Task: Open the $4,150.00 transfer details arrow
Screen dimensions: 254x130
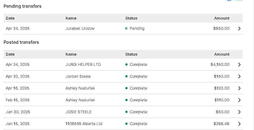Action: [x=239, y=64]
